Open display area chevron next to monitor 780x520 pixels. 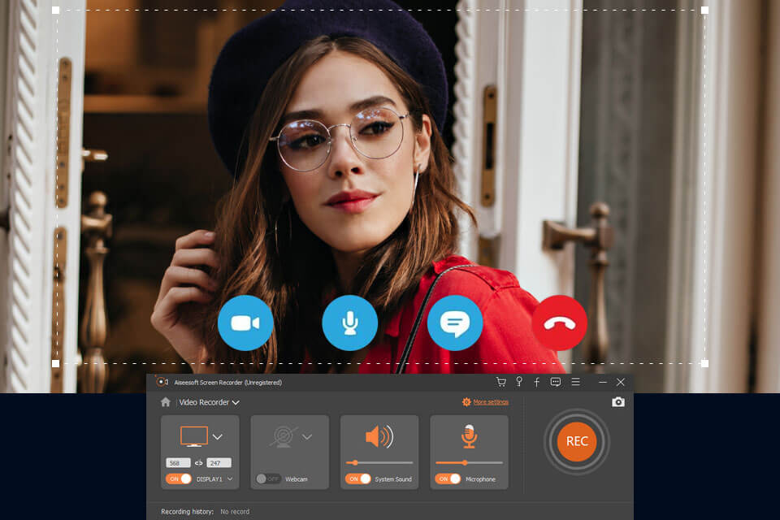click(x=218, y=437)
